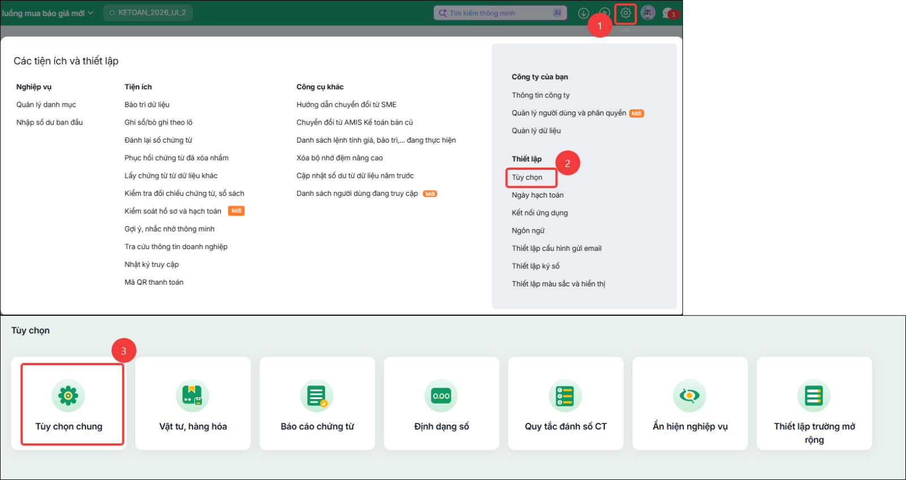The width and height of the screenshot is (906, 480).
Task: Open Mã QR thanh toán
Action: (153, 282)
